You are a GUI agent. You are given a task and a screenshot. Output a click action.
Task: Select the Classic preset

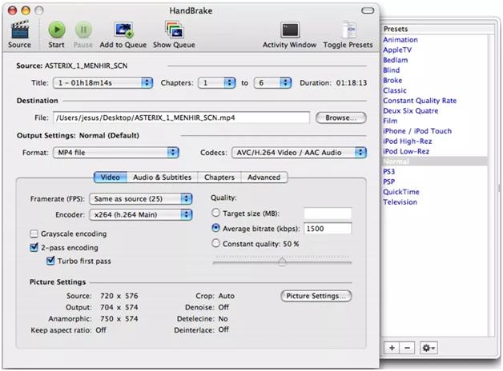(x=395, y=90)
